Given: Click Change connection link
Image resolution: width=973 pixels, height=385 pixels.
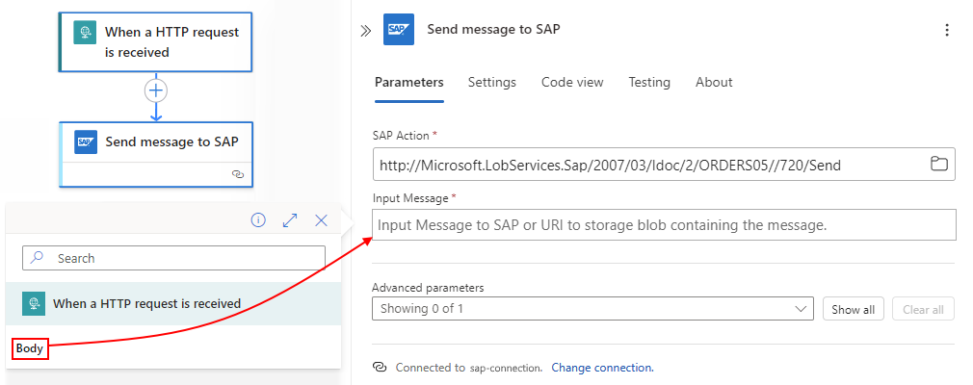Looking at the screenshot, I should (602, 368).
